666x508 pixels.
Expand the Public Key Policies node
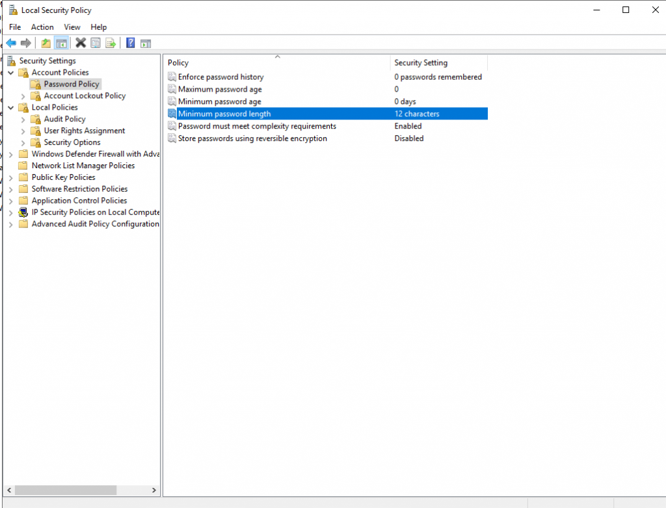(x=11, y=178)
